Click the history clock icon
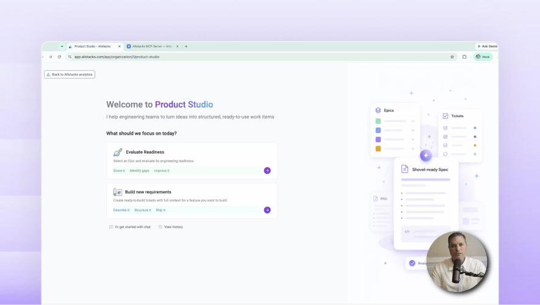 point(160,227)
